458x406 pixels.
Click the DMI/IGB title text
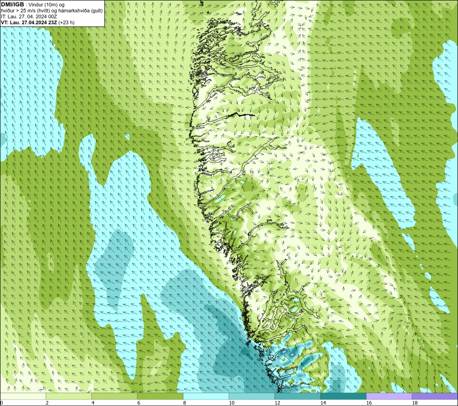click(12, 5)
